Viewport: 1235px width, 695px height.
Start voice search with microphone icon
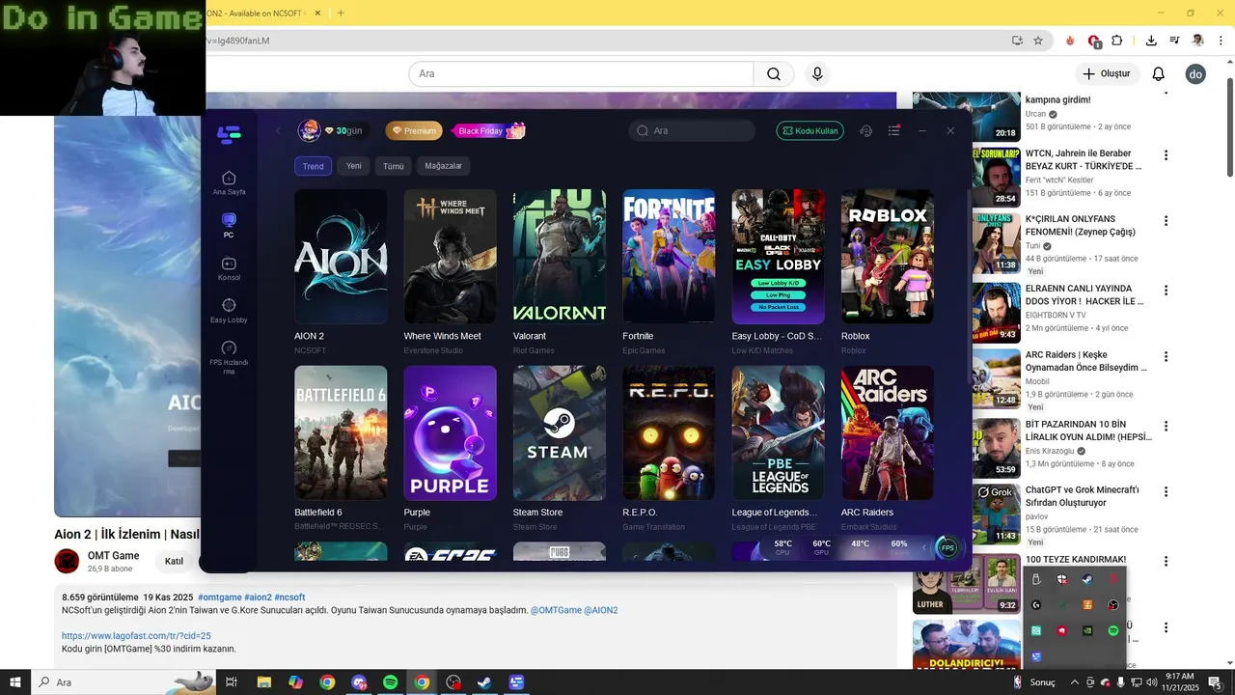pyautogui.click(x=817, y=74)
